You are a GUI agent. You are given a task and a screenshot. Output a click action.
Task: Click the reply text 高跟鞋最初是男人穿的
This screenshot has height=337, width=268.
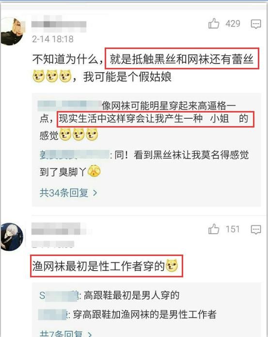pyautogui.click(x=131, y=295)
